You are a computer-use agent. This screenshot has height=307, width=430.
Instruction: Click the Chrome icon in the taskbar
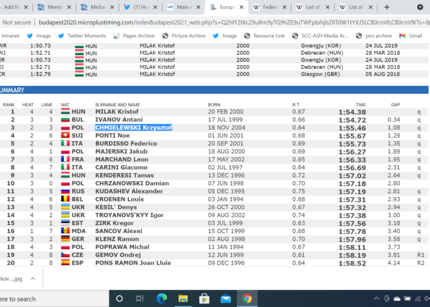(x=247, y=299)
